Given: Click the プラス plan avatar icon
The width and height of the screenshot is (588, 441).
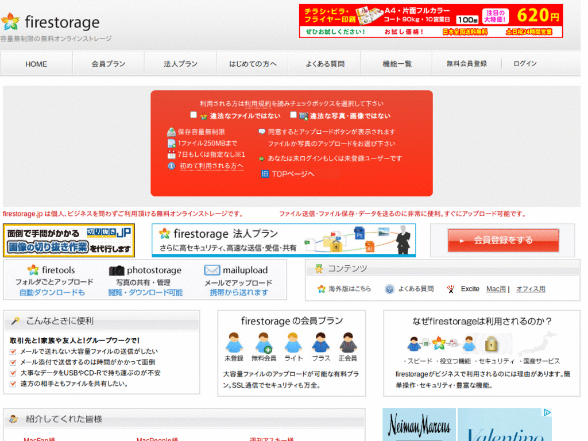Looking at the screenshot, I should pyautogui.click(x=320, y=342).
